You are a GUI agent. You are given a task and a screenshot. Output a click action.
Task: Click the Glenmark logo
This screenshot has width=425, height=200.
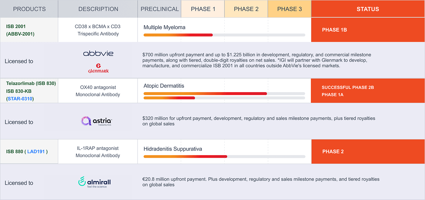tap(98, 68)
